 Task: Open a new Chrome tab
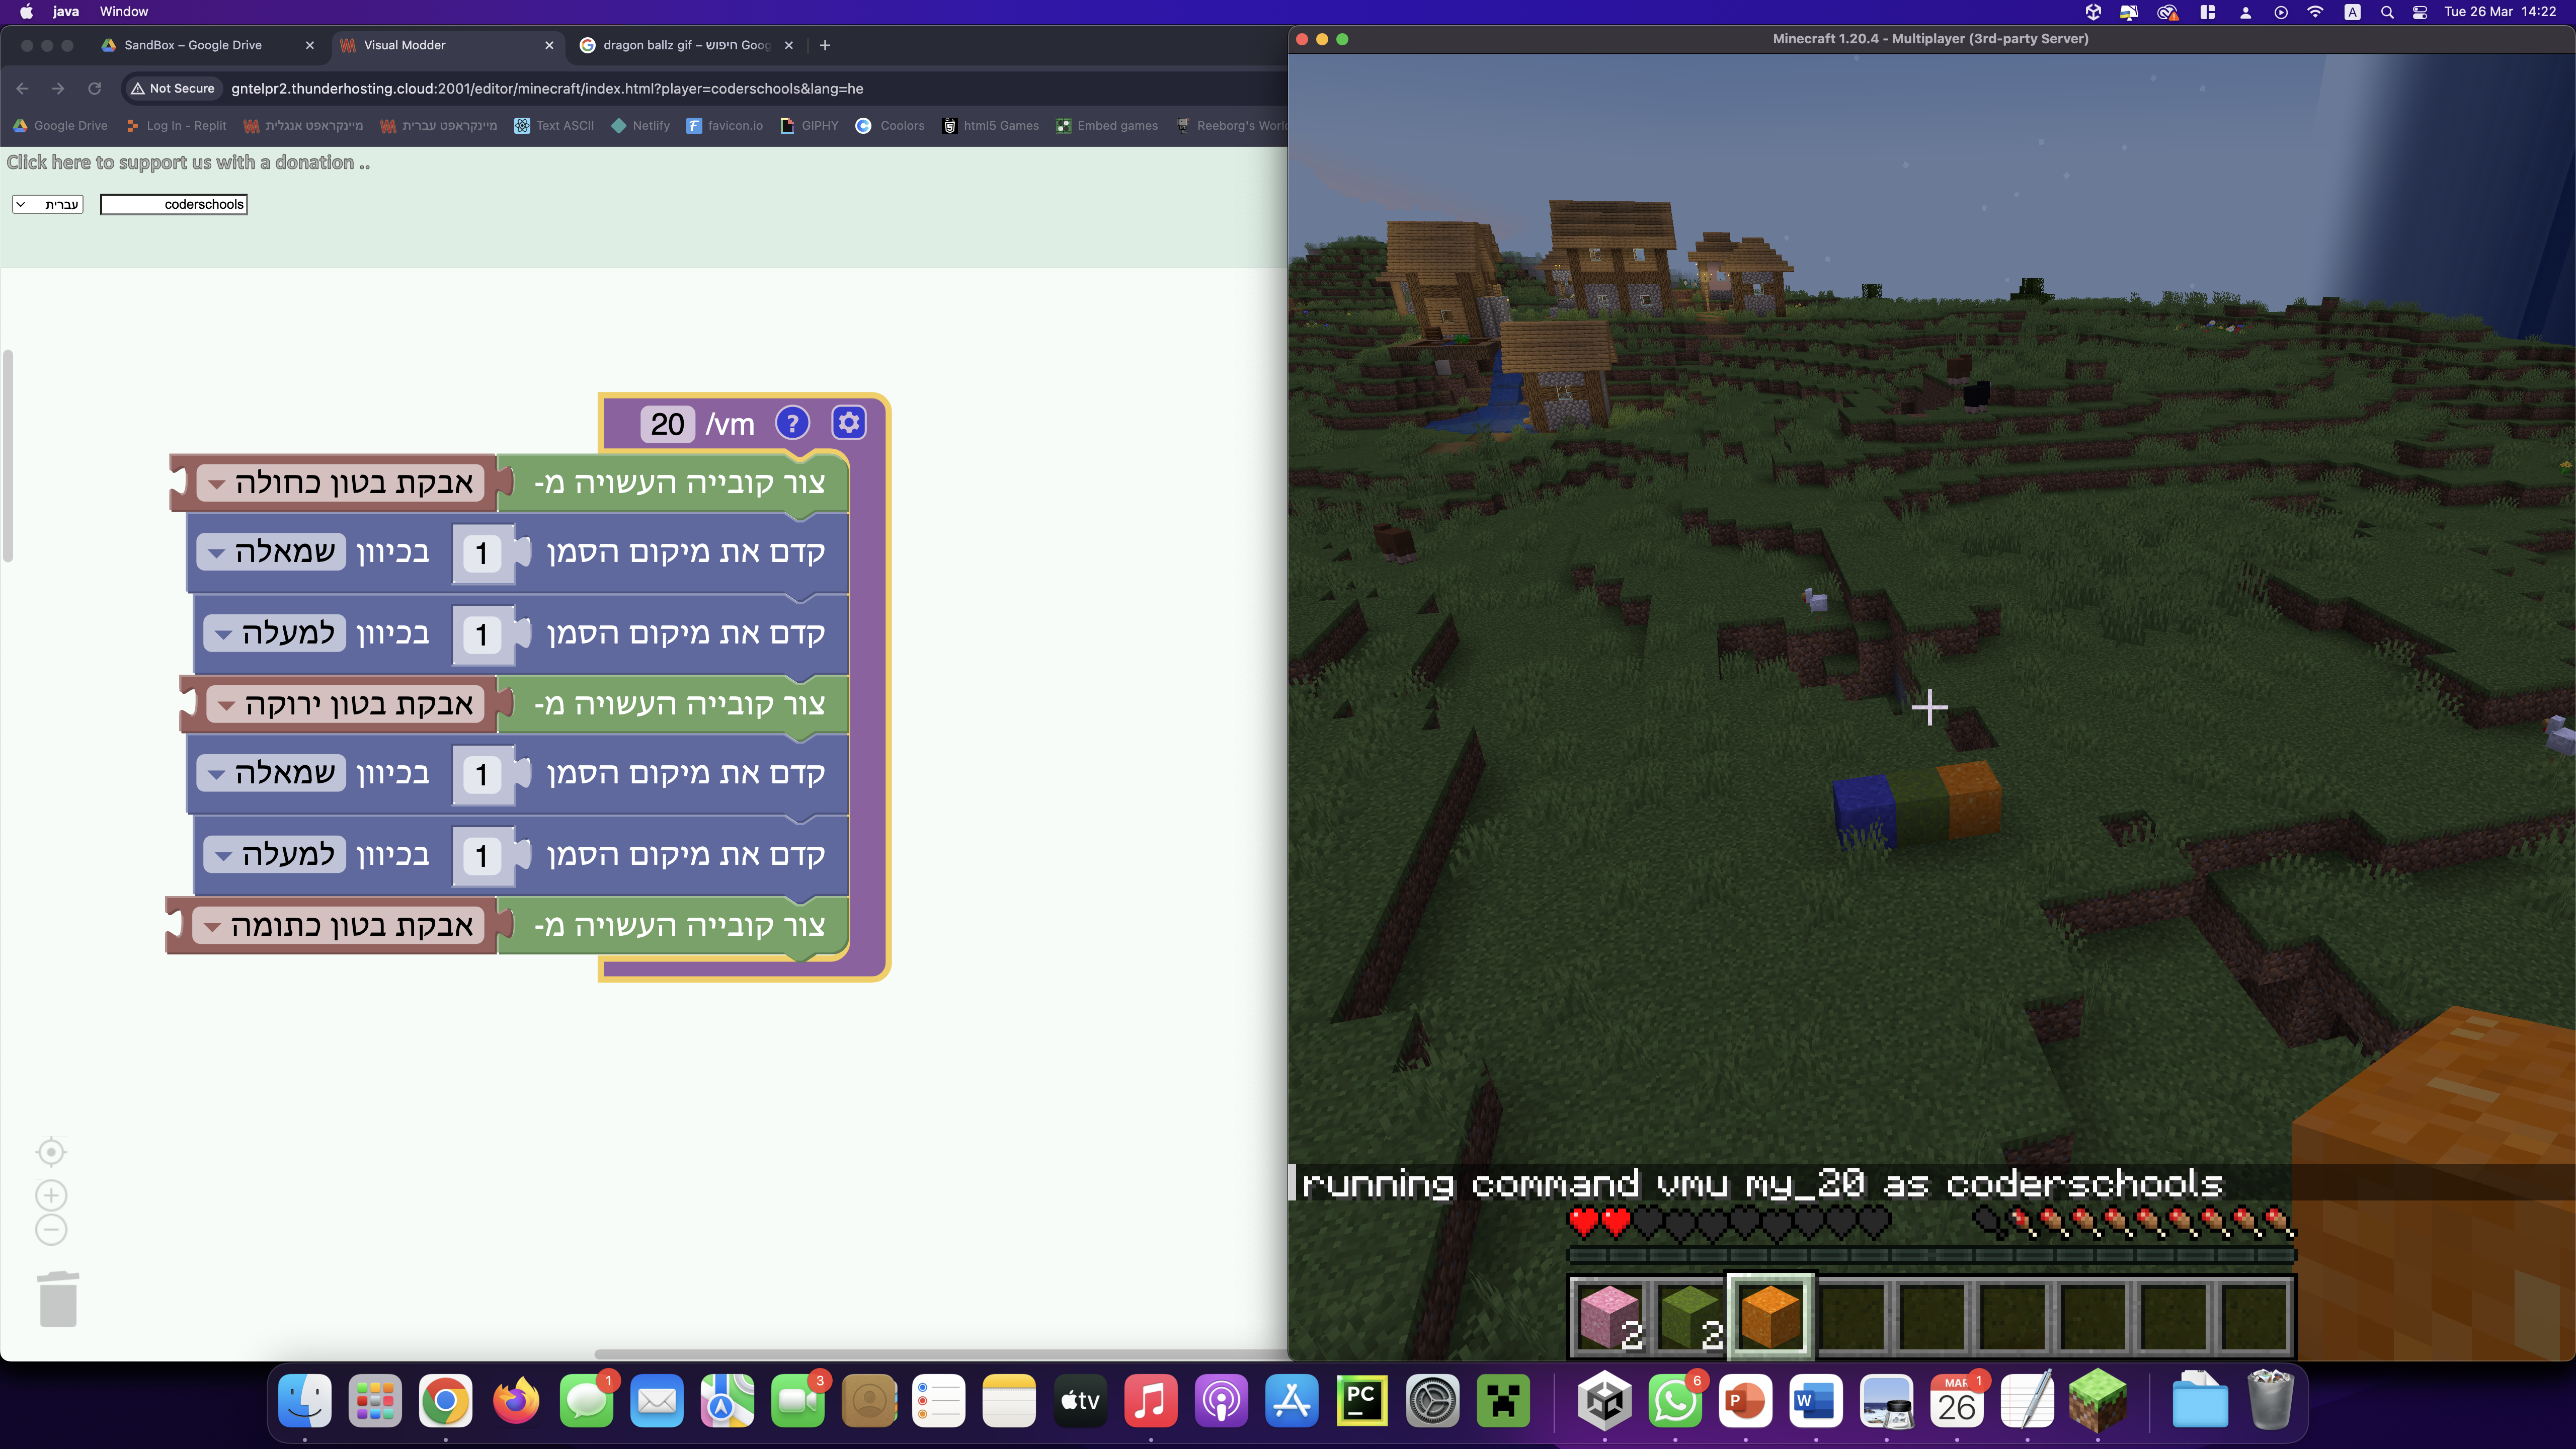[x=825, y=45]
